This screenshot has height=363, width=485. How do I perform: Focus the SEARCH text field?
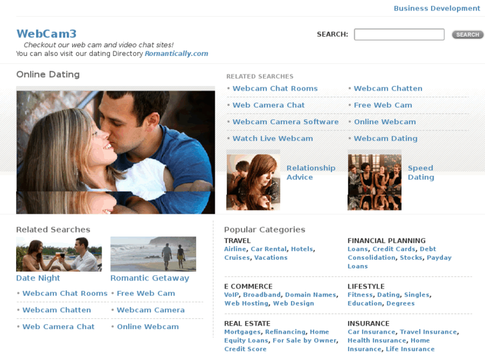[399, 34]
